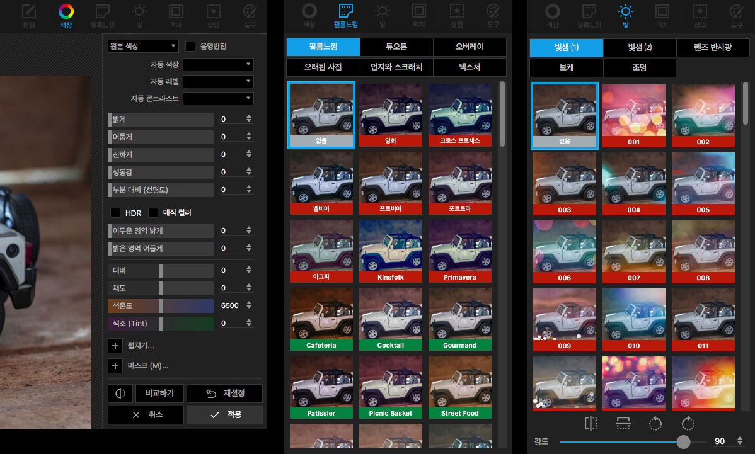This screenshot has width=755, height=454.
Task: Click the 색온도 6500 stepper arrows
Action: pos(249,305)
